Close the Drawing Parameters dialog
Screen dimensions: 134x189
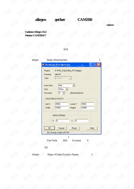coord(99,65)
